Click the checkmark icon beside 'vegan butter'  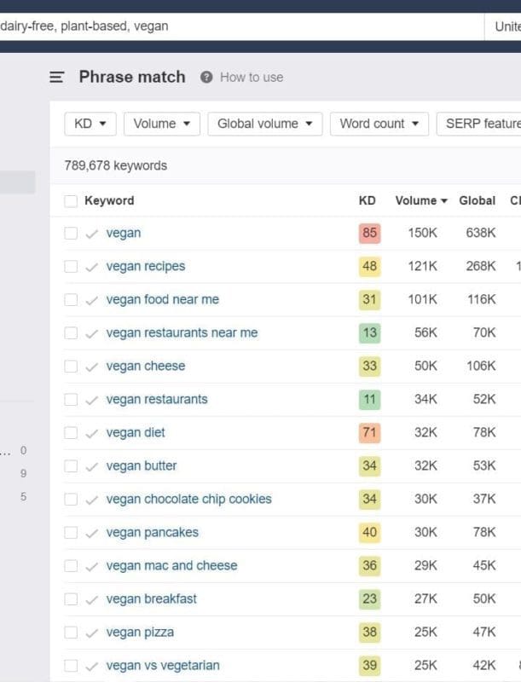[x=91, y=465]
